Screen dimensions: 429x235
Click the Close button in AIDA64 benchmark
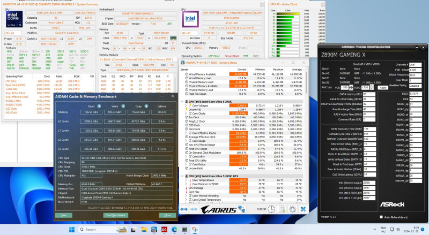tap(167, 215)
